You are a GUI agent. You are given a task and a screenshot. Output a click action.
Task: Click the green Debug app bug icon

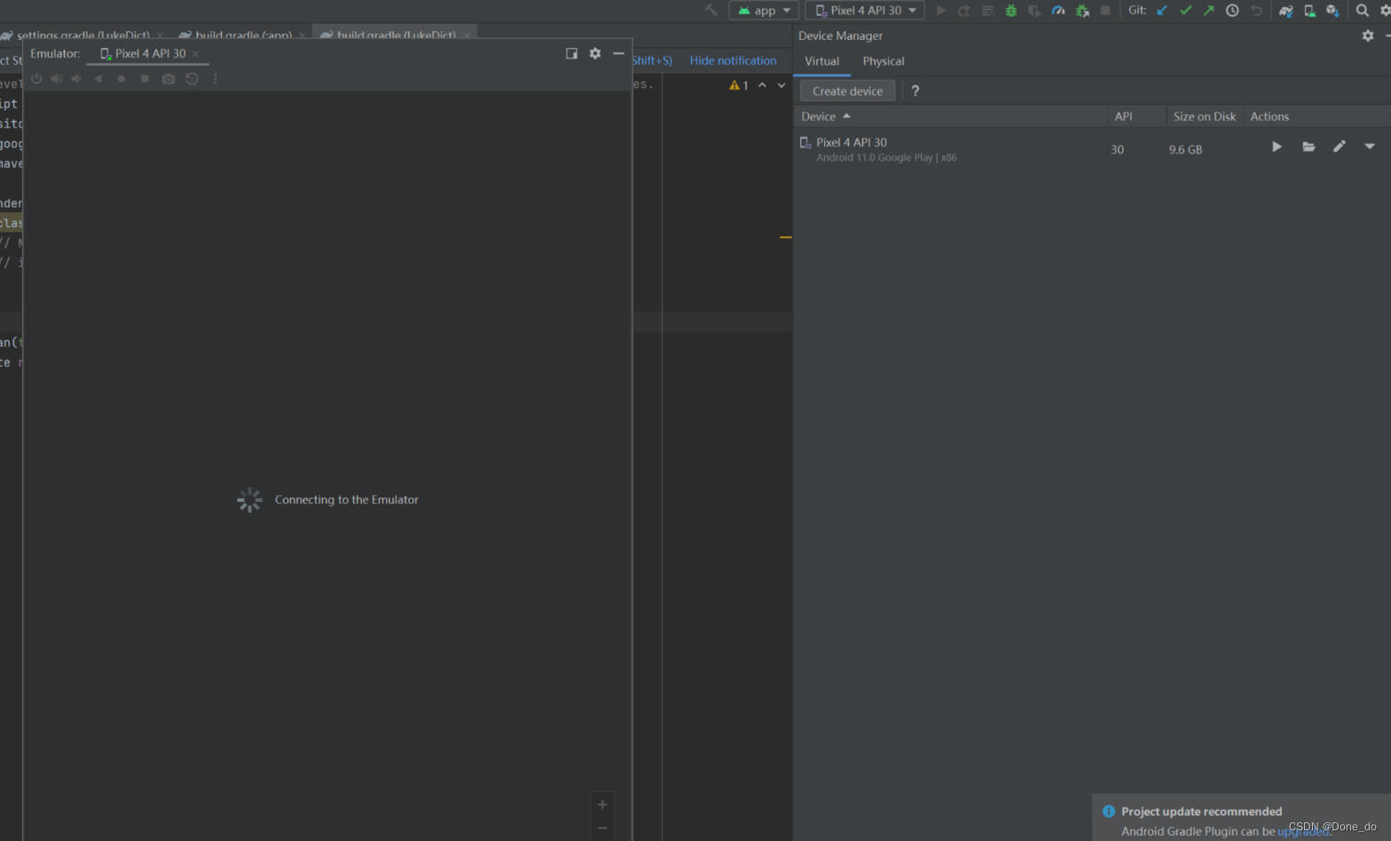[1010, 11]
